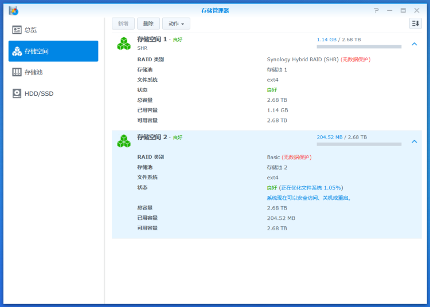The width and height of the screenshot is (430, 307).
Task: Click the 删除 button
Action: click(x=148, y=23)
